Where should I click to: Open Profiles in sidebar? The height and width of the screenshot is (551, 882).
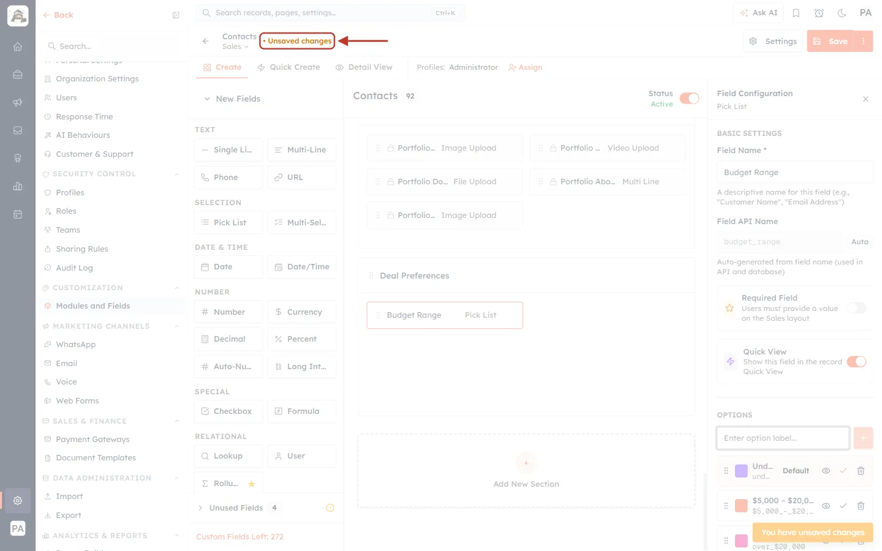70,192
